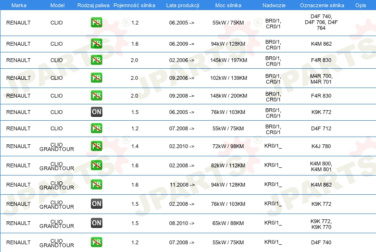Click the Nadwozie column header

pos(274,5)
